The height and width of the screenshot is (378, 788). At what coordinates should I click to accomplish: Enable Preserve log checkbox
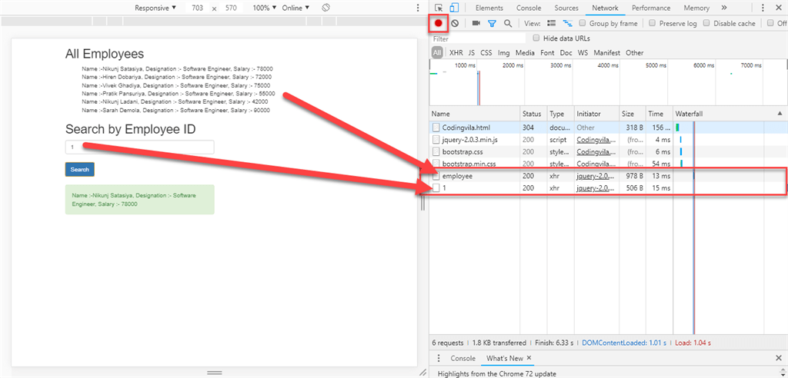653,23
